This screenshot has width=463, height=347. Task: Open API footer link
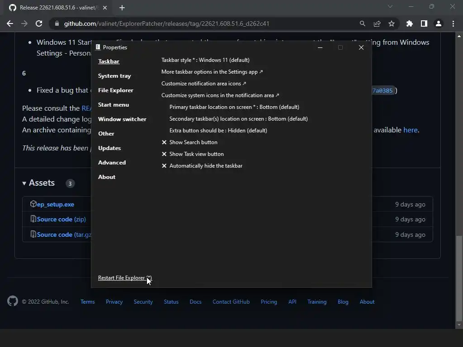coord(293,301)
